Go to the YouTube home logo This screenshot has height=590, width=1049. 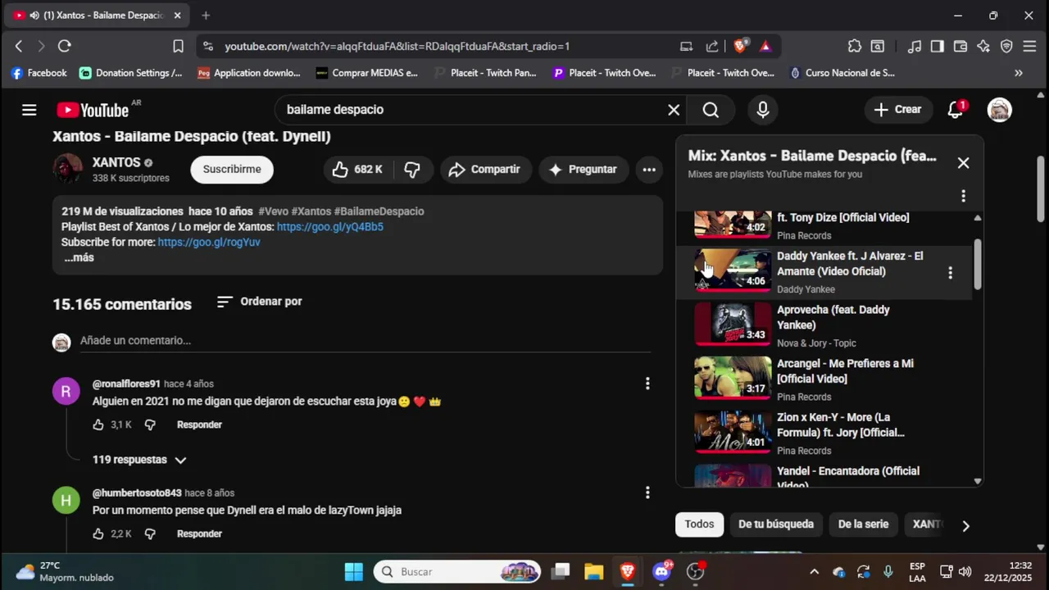[93, 110]
